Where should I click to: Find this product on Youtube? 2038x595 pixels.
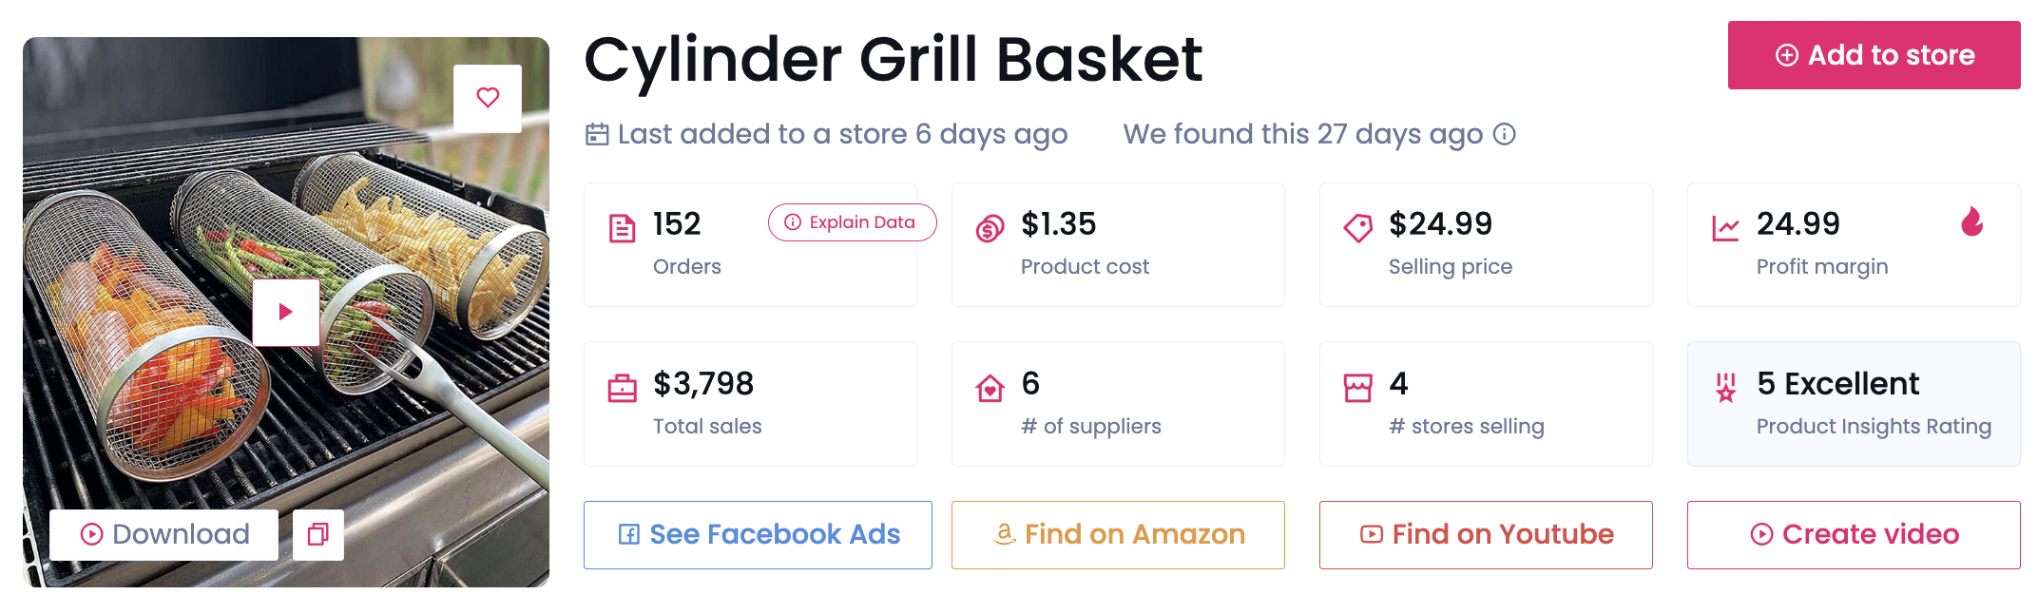pos(1486,534)
